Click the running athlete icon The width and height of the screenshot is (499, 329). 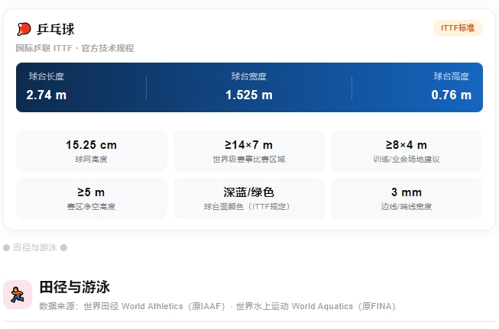point(18,295)
